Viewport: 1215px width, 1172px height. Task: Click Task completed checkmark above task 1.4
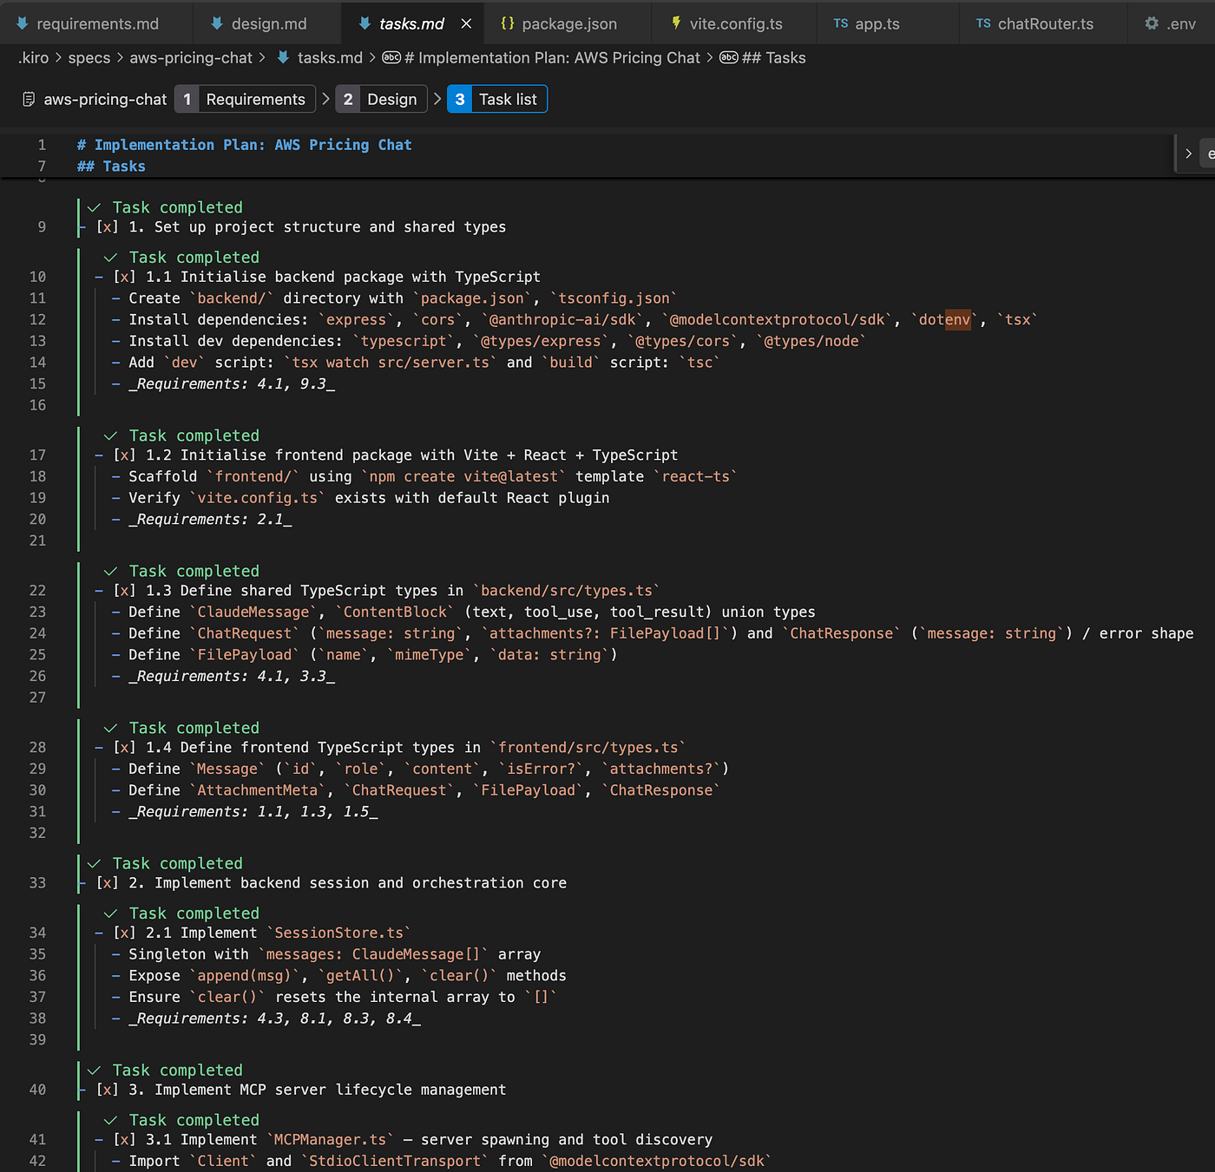click(x=110, y=728)
